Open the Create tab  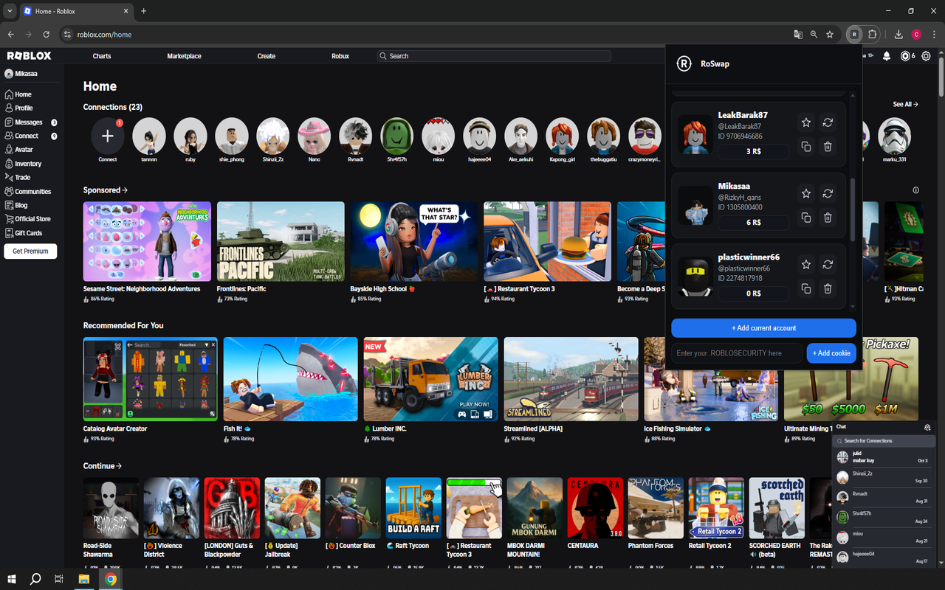click(x=267, y=56)
